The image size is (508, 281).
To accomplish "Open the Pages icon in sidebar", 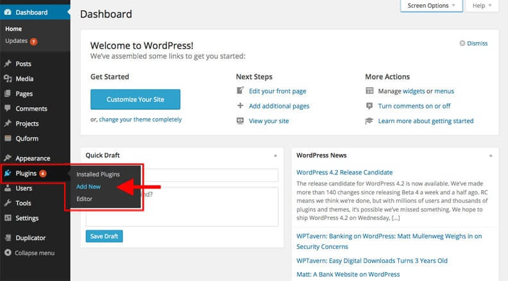I will [8, 93].
